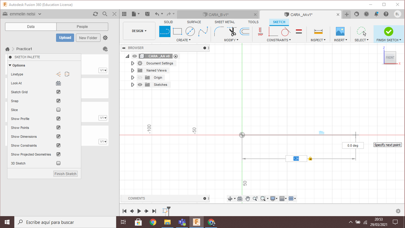Image resolution: width=405 pixels, height=228 pixels.
Task: Select the Construction linetype icon
Action: 59,74
